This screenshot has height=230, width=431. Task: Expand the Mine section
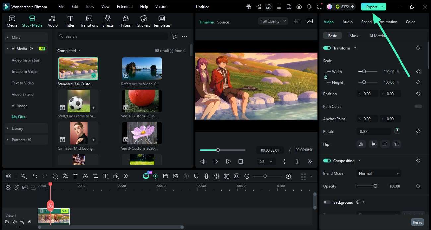point(27,38)
